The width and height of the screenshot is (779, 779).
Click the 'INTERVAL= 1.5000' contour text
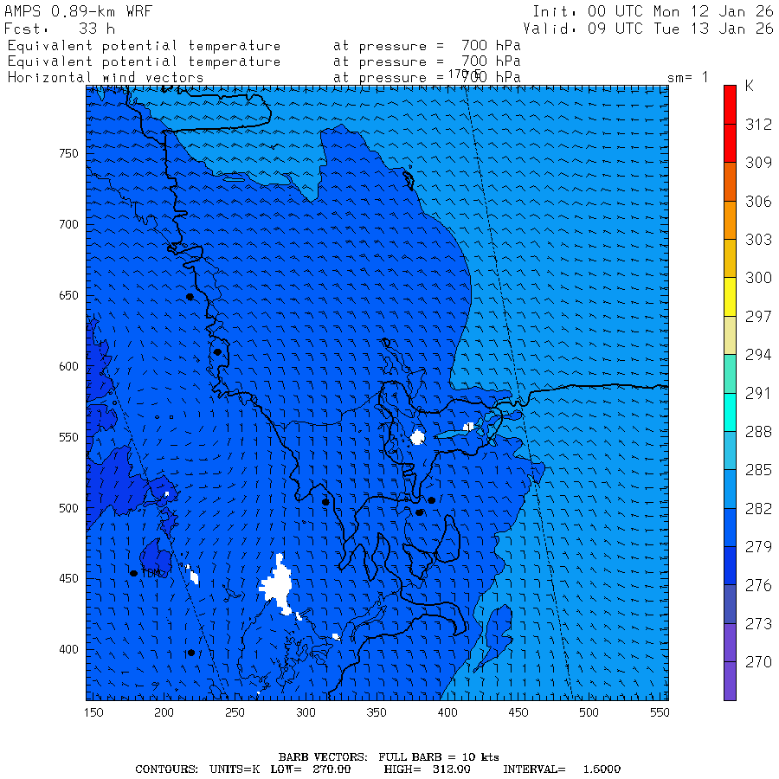pos(562,769)
